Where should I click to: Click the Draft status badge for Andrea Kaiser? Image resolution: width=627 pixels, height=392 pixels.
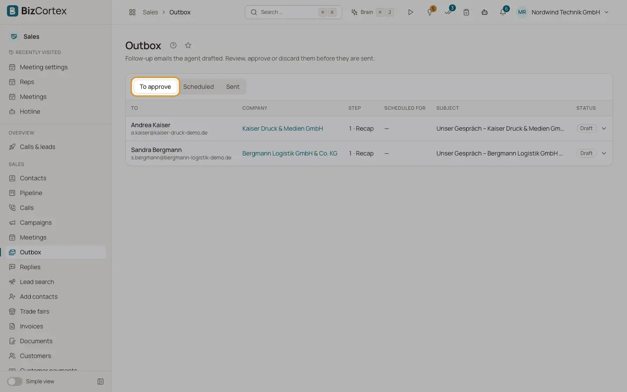pyautogui.click(x=587, y=128)
